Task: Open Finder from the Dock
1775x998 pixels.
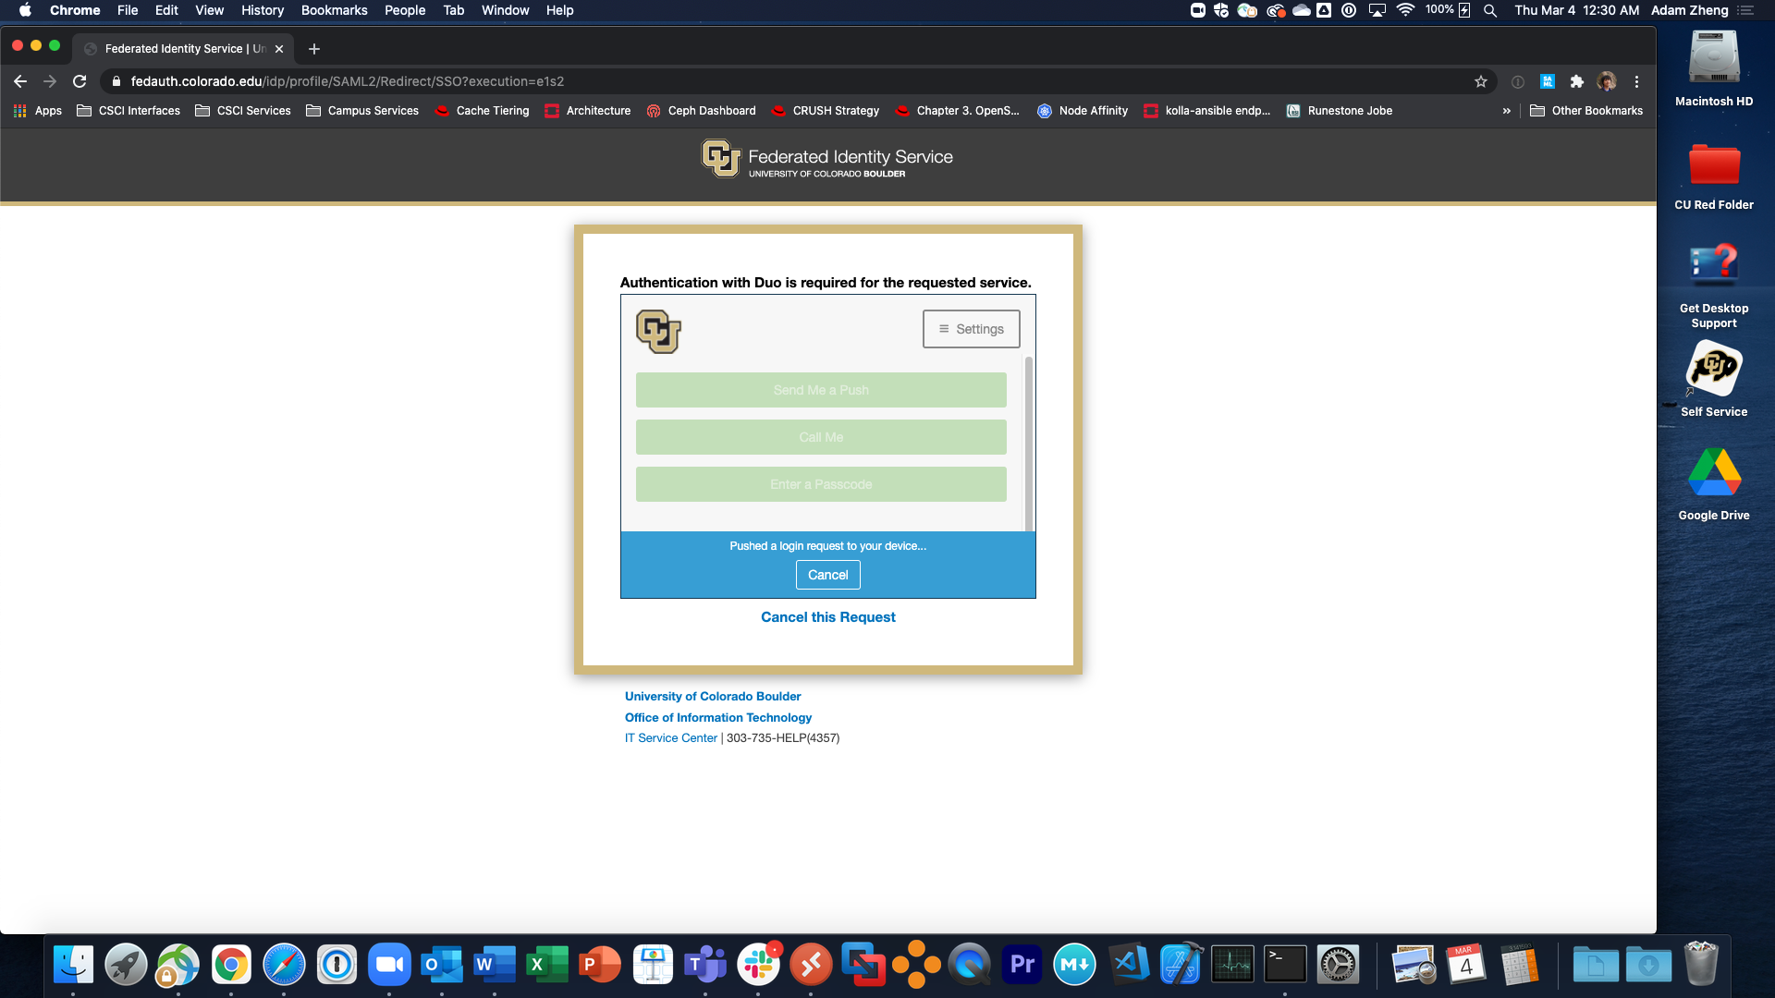Action: [x=73, y=965]
